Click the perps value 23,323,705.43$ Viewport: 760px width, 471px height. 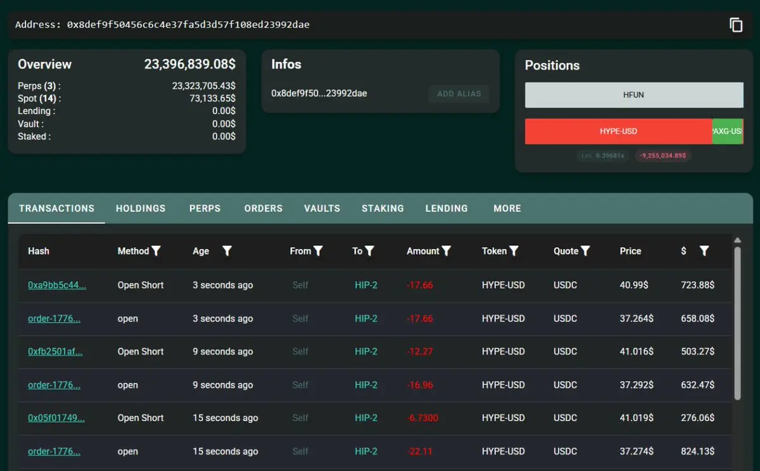click(x=204, y=86)
